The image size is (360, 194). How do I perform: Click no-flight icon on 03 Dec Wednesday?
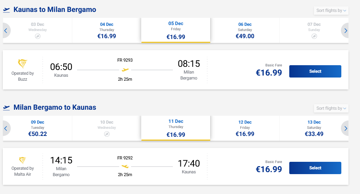pyautogui.click(x=38, y=36)
